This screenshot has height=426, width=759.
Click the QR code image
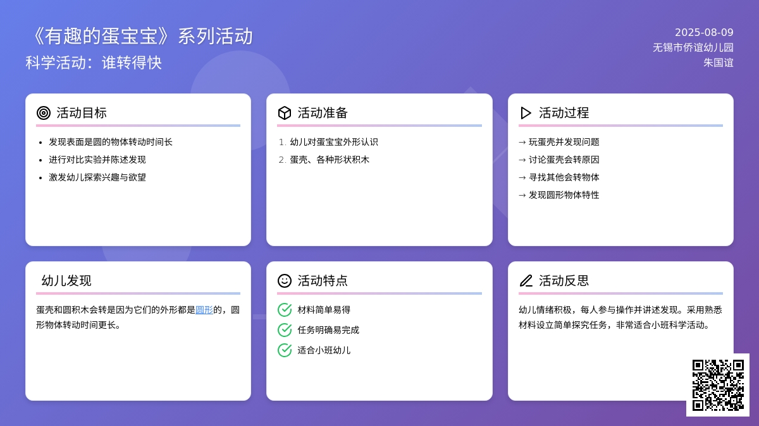pos(718,385)
